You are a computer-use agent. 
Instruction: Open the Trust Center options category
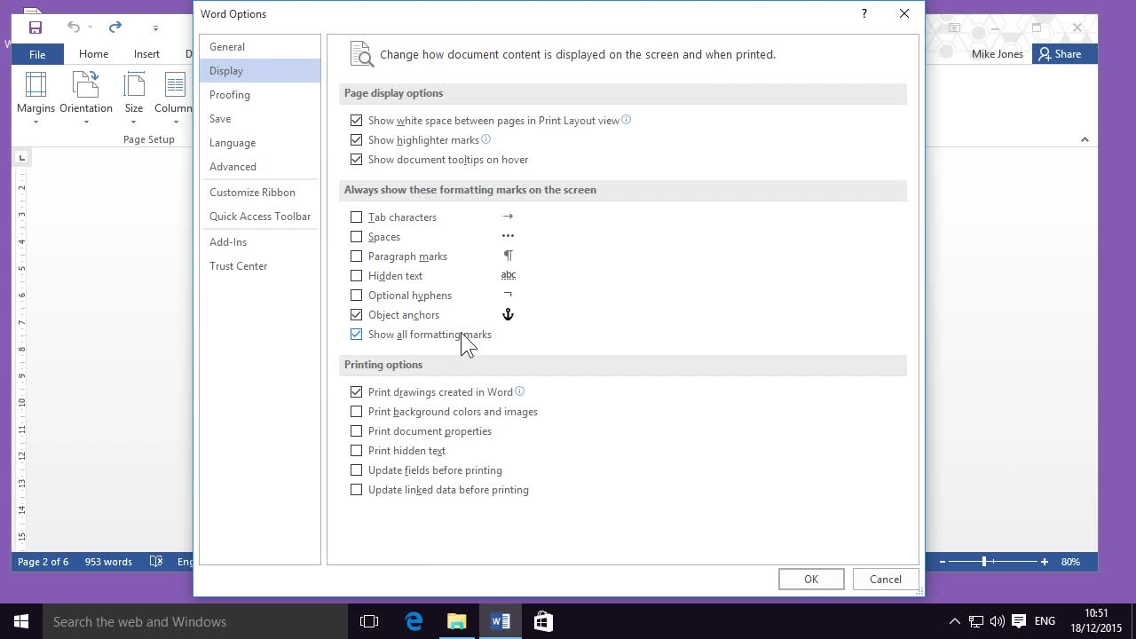pos(260,266)
